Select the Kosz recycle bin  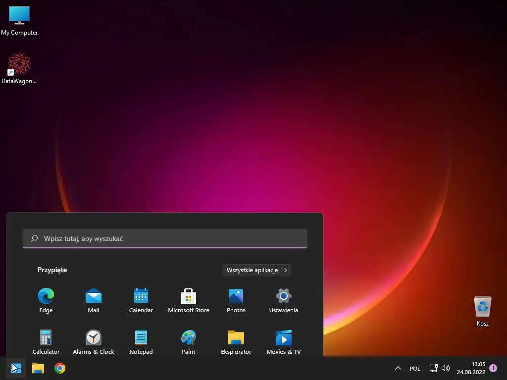point(482,311)
